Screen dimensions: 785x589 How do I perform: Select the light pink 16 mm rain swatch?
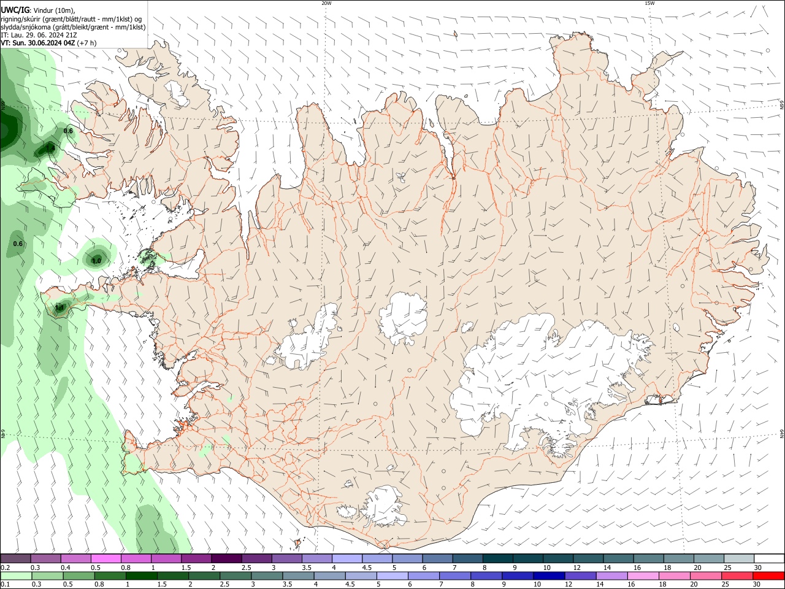coord(643,576)
